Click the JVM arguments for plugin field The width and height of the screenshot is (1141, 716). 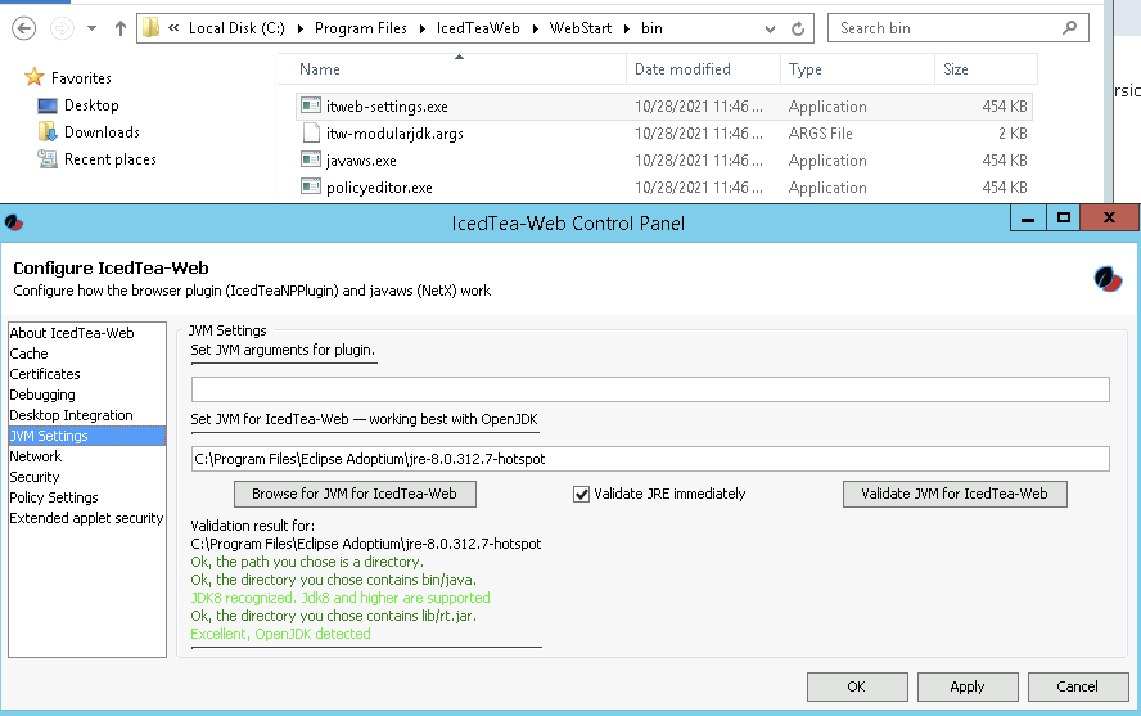click(x=650, y=389)
